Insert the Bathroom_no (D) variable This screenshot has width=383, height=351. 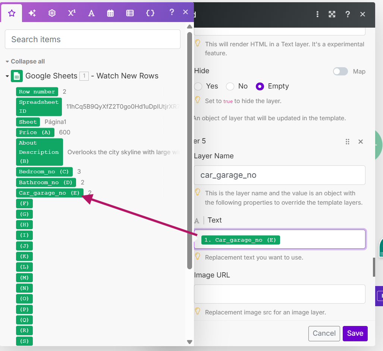point(46,183)
